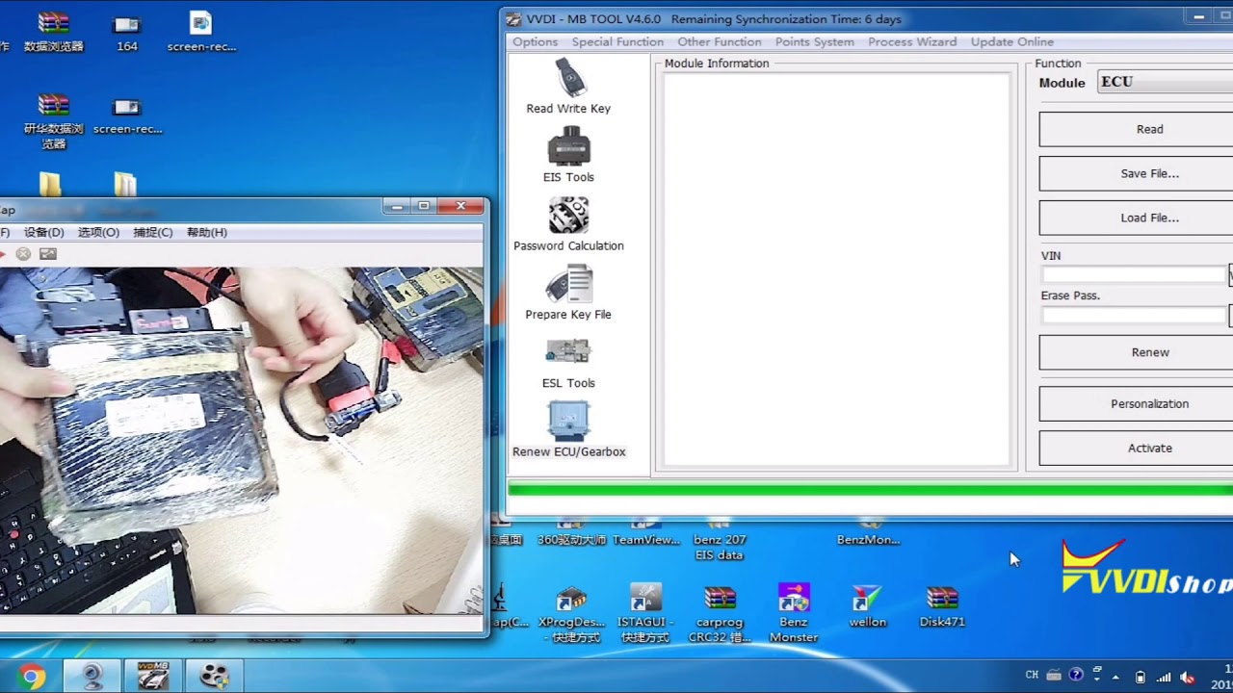The image size is (1233, 693).
Task: Click the Module Information text area
Action: coord(836,269)
